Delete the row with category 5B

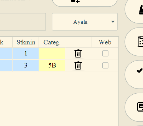78,65
